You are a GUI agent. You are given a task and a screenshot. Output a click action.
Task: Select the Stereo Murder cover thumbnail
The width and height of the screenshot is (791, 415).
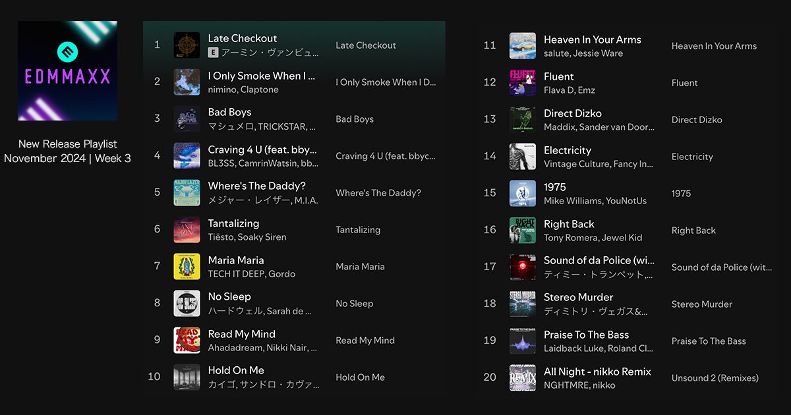point(523,304)
